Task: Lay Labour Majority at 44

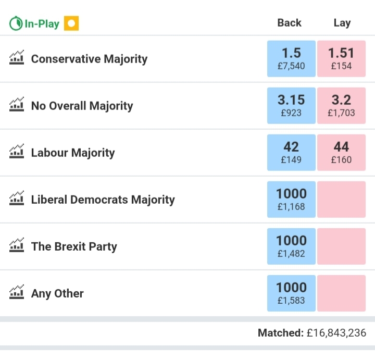Action: tap(341, 153)
